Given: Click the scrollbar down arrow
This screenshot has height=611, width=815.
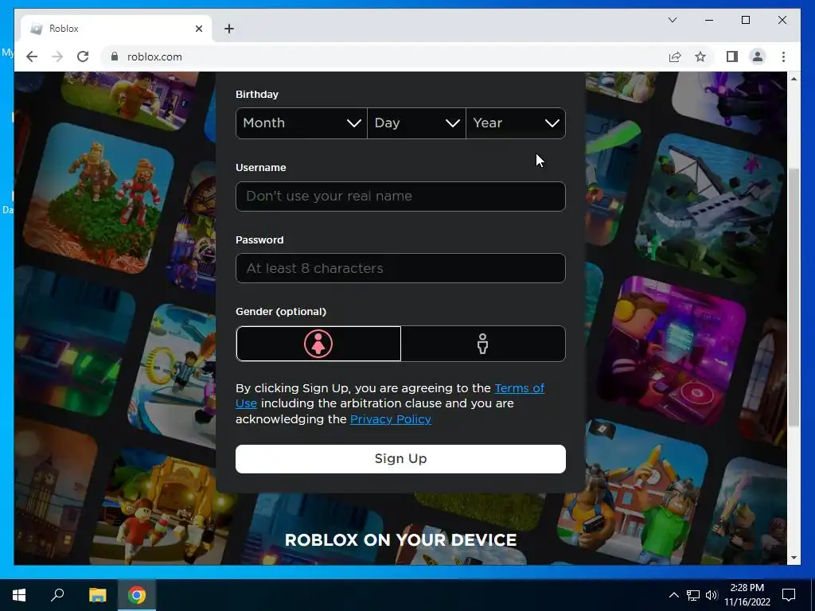Looking at the screenshot, I should pyautogui.click(x=794, y=558).
